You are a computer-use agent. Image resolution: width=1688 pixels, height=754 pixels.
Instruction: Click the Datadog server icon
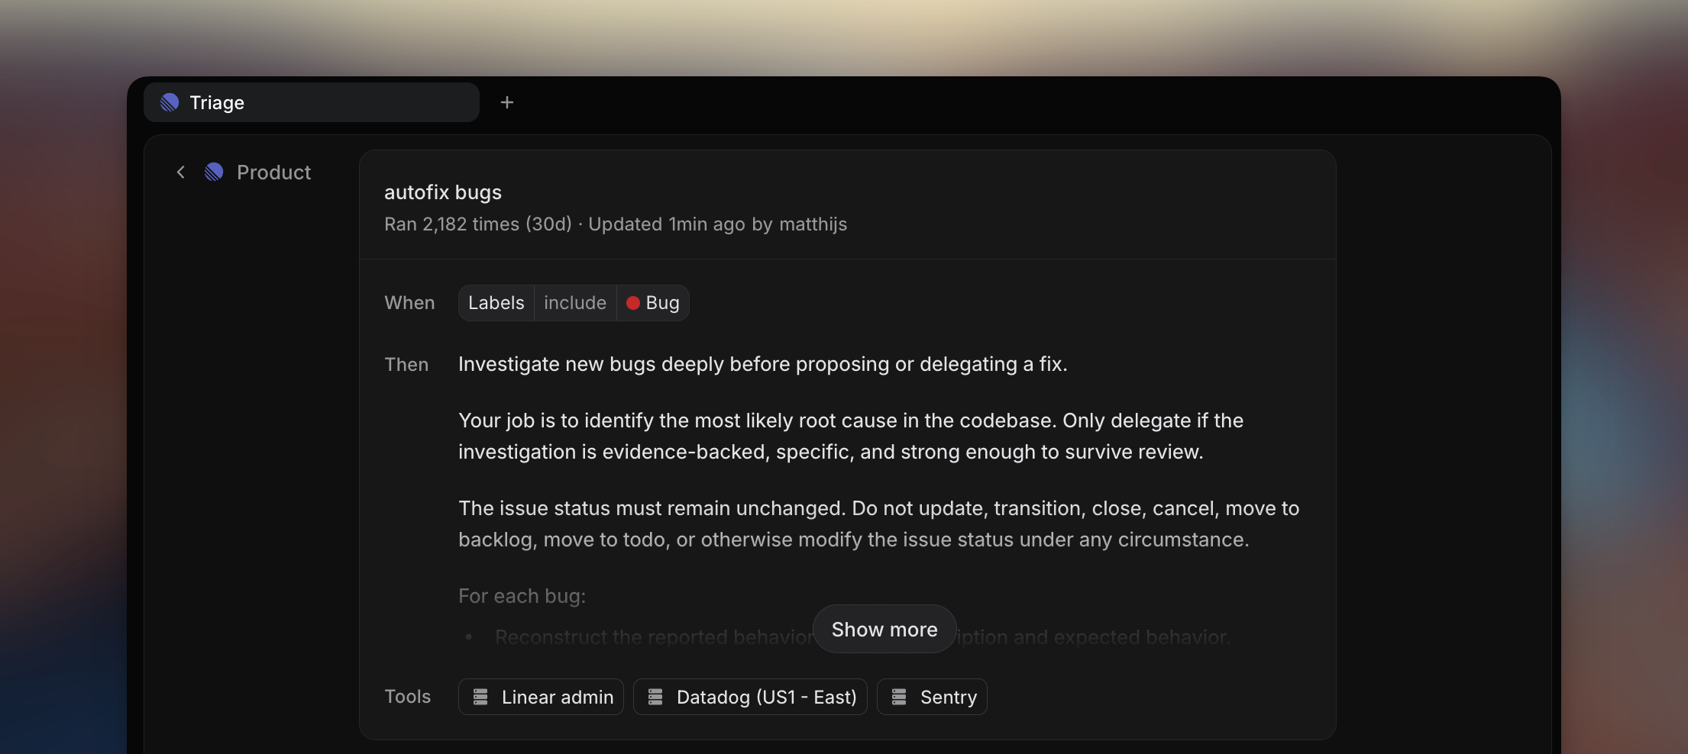pyautogui.click(x=655, y=697)
